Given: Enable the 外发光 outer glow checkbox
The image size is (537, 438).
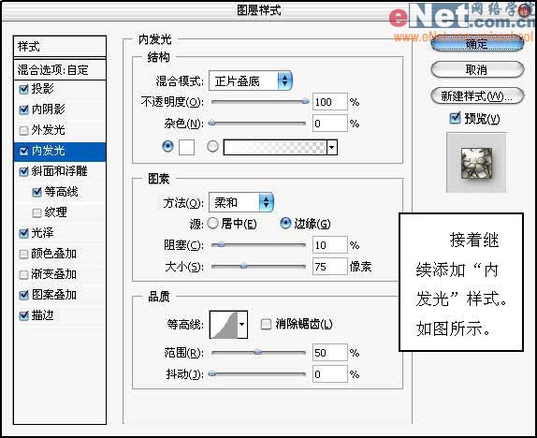Looking at the screenshot, I should click(23, 131).
